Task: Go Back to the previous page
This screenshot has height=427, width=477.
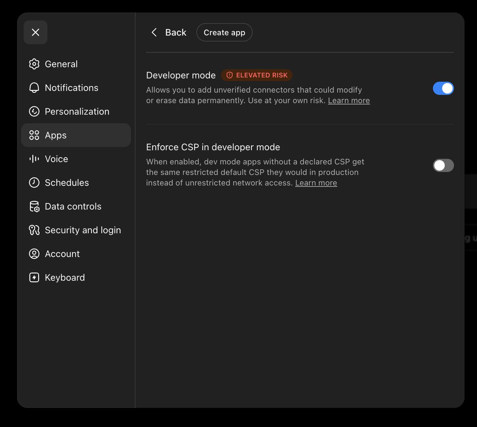Action: coord(169,32)
